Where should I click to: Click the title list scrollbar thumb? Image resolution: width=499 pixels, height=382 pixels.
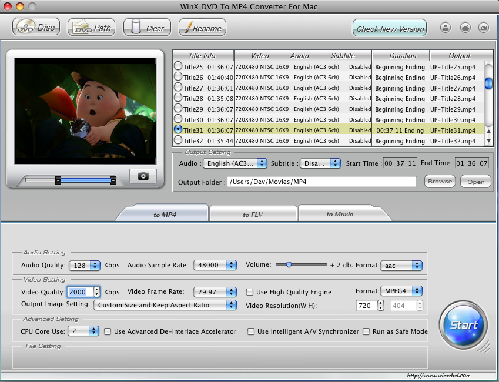(488, 83)
